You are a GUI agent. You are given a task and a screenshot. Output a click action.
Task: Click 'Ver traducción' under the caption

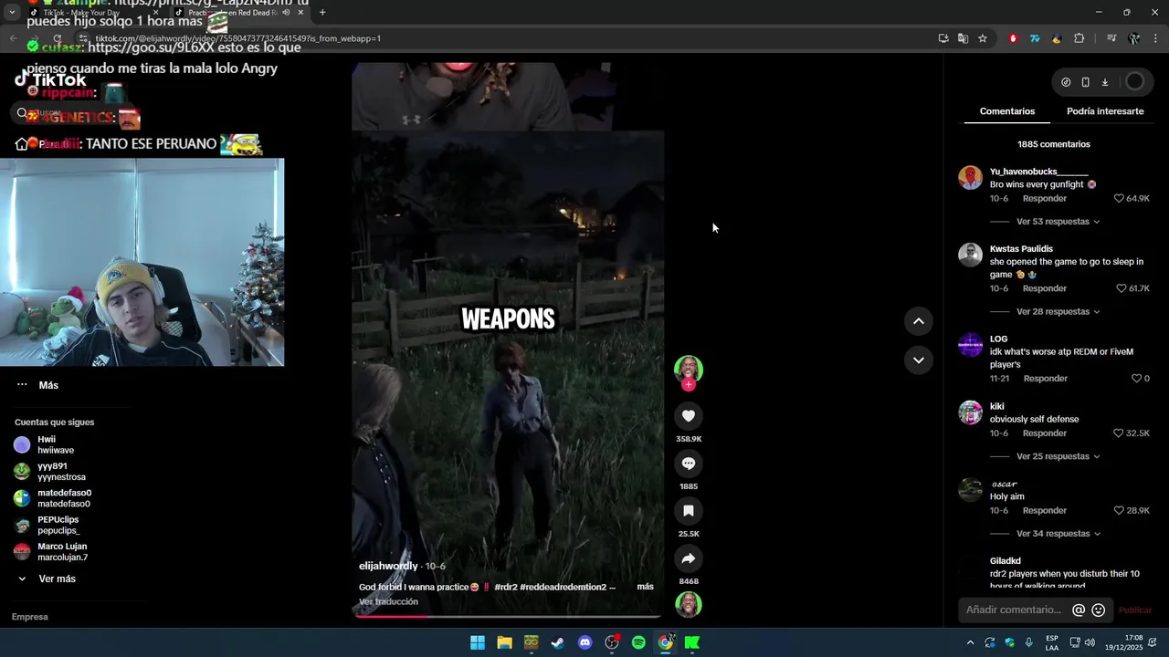(388, 601)
